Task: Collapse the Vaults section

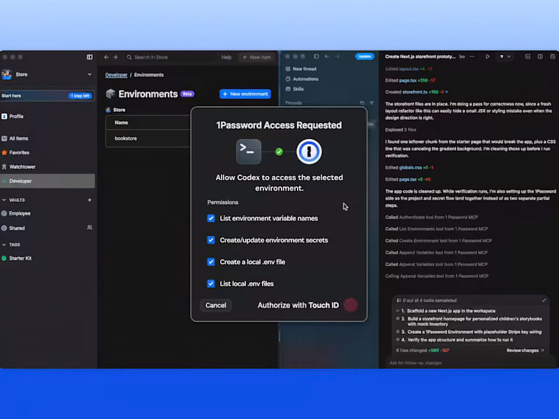Action: tap(4, 200)
